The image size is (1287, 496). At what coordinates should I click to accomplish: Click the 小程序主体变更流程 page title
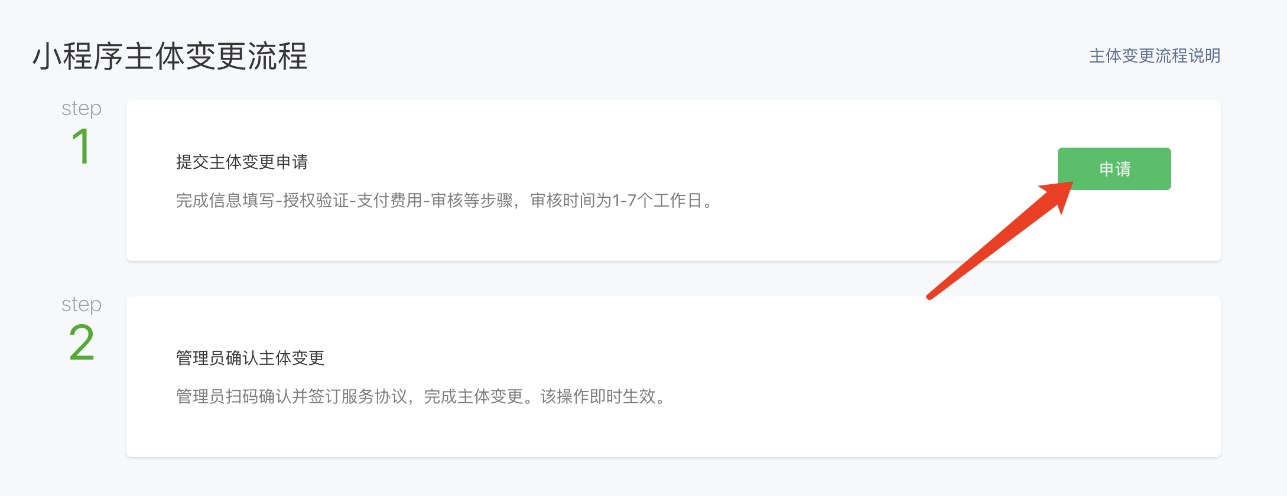pyautogui.click(x=170, y=57)
